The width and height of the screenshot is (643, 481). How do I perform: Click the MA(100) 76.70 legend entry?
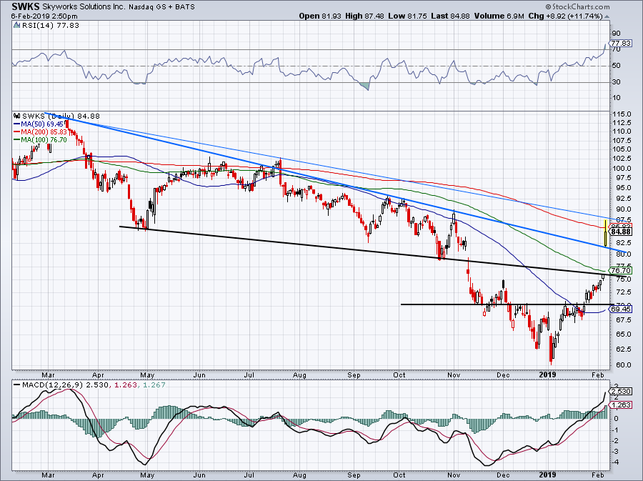click(40, 140)
